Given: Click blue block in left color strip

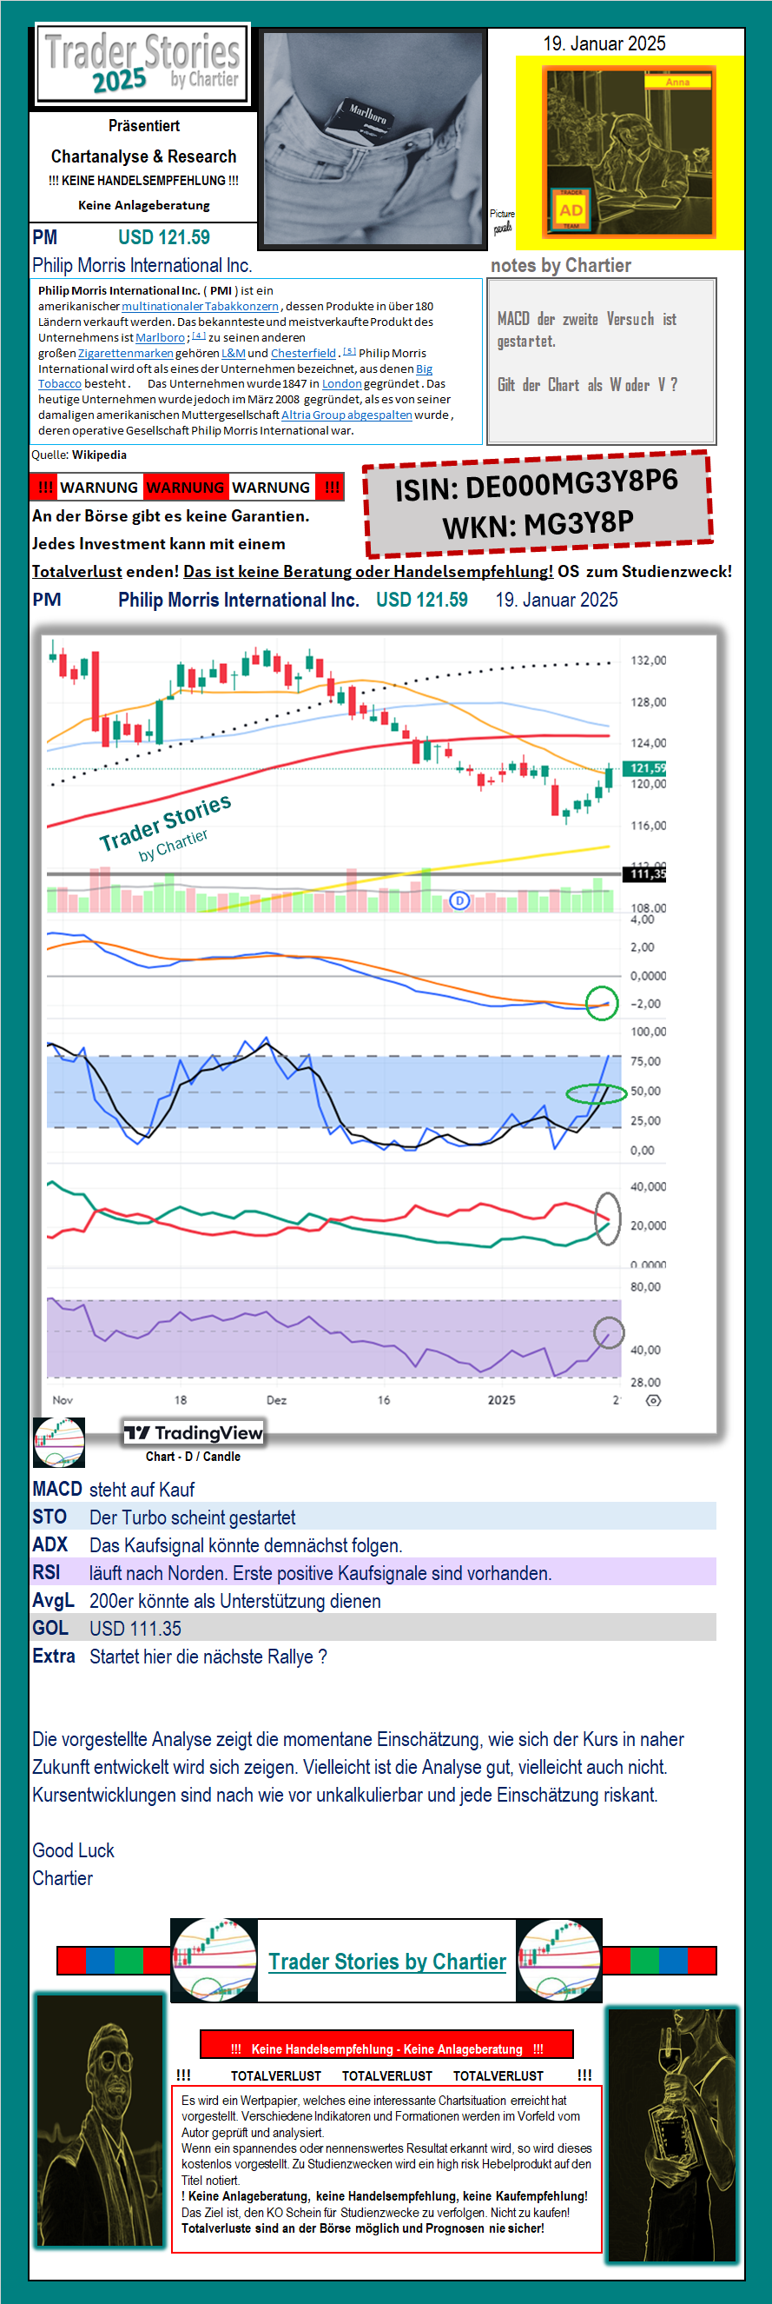Looking at the screenshot, I should [x=100, y=1960].
